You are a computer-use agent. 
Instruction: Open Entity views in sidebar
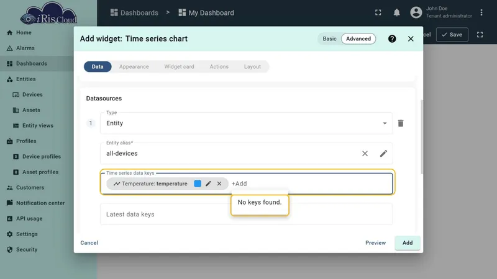tap(38, 126)
